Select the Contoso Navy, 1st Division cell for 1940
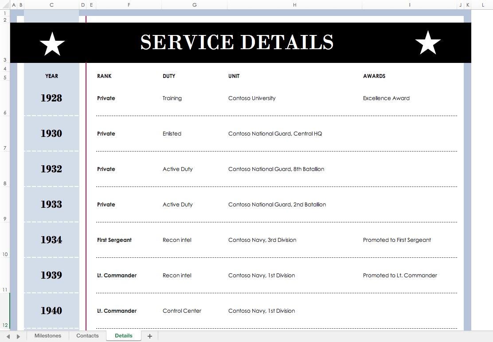493x342 pixels. point(262,311)
